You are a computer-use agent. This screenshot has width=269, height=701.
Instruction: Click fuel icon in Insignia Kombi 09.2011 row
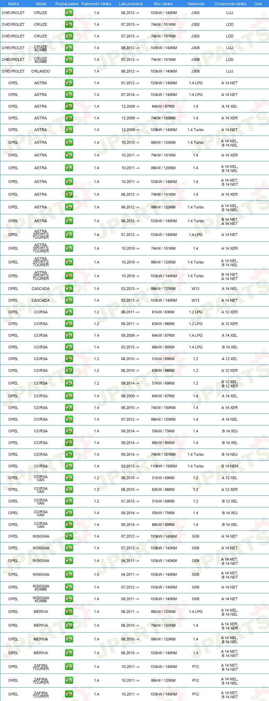click(69, 599)
